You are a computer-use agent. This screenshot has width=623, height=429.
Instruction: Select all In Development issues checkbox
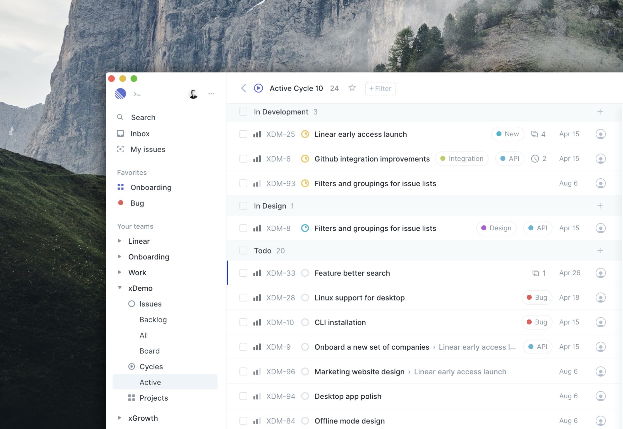click(243, 112)
